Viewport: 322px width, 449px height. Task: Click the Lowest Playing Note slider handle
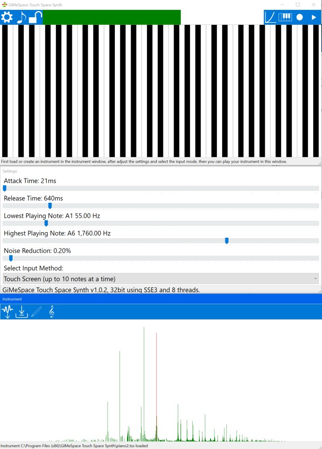[x=46, y=223]
